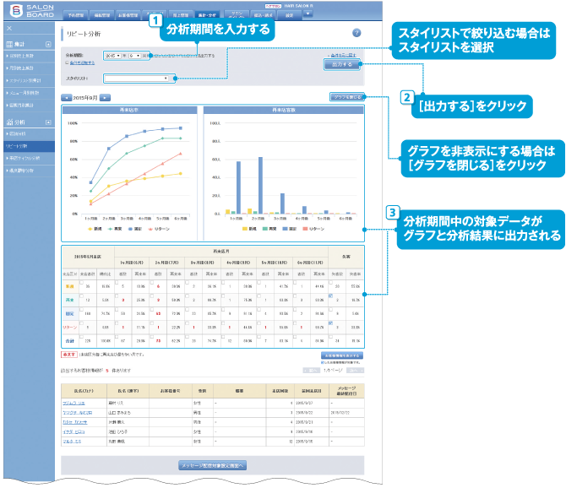Open the second tab next to 予約管理
This screenshot has width=566, height=488.
coord(101,15)
